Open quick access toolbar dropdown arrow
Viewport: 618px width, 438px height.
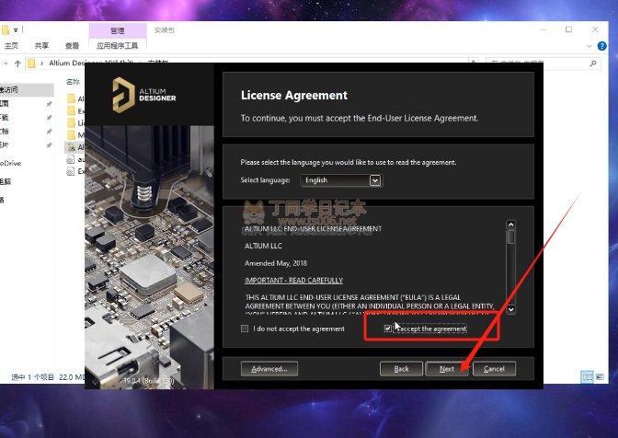(x=16, y=30)
